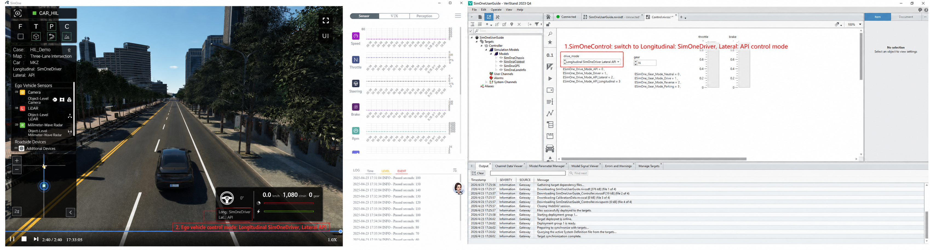The width and height of the screenshot is (930, 250).
Task: Switch to the V2X tab
Action: click(394, 16)
